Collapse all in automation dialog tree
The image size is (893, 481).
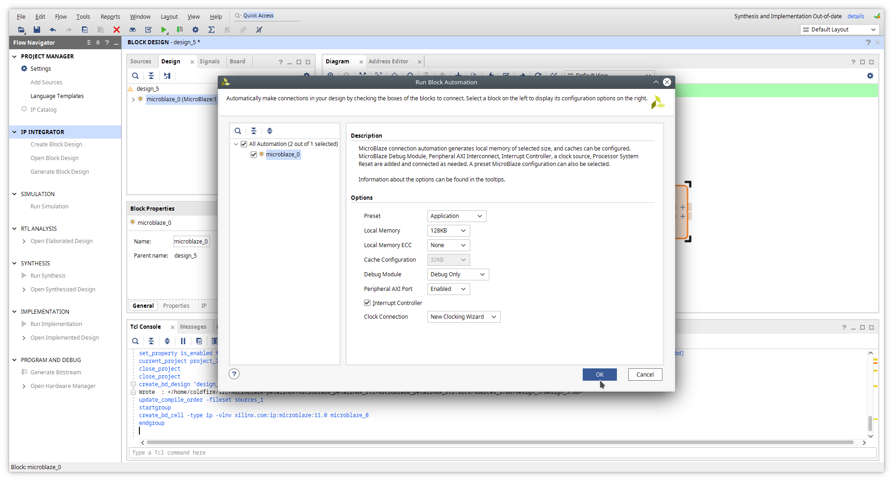[x=254, y=131]
